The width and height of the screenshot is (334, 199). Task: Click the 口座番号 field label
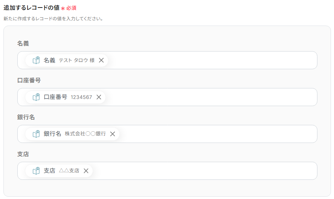pyautogui.click(x=29, y=80)
